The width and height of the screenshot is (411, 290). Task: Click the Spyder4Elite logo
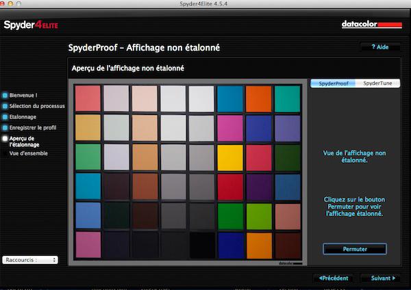coord(31,25)
